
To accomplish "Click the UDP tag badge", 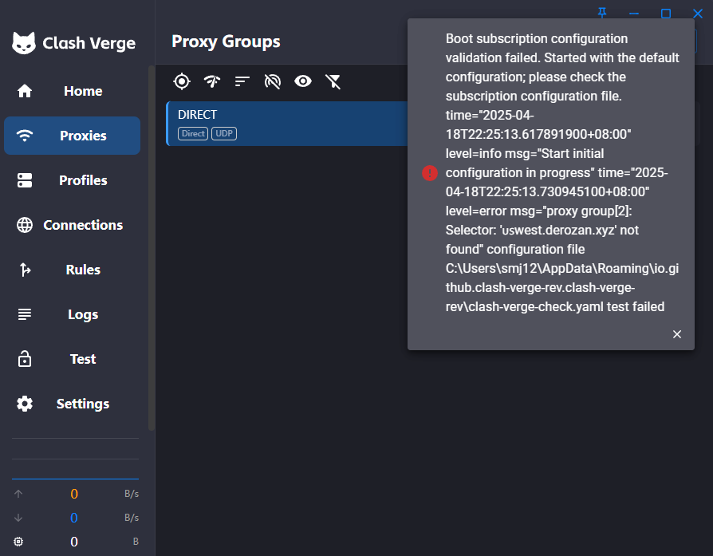I will (x=224, y=134).
